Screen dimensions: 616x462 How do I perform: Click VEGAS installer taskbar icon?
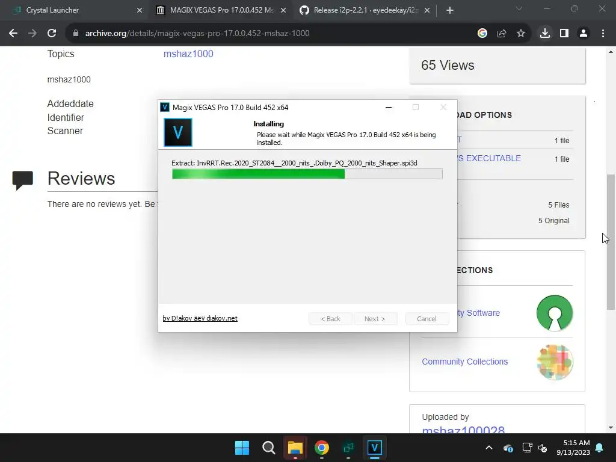(374, 448)
